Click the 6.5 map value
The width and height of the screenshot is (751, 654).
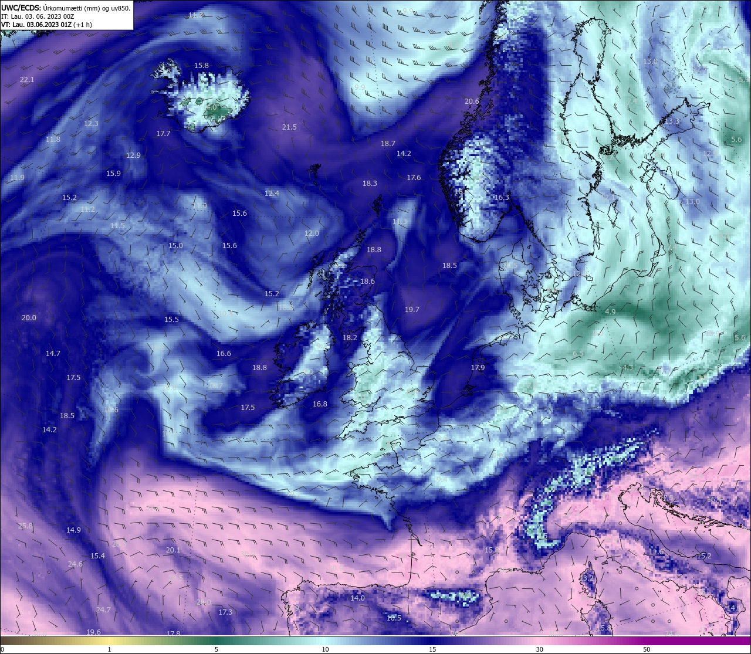pyautogui.click(x=578, y=353)
